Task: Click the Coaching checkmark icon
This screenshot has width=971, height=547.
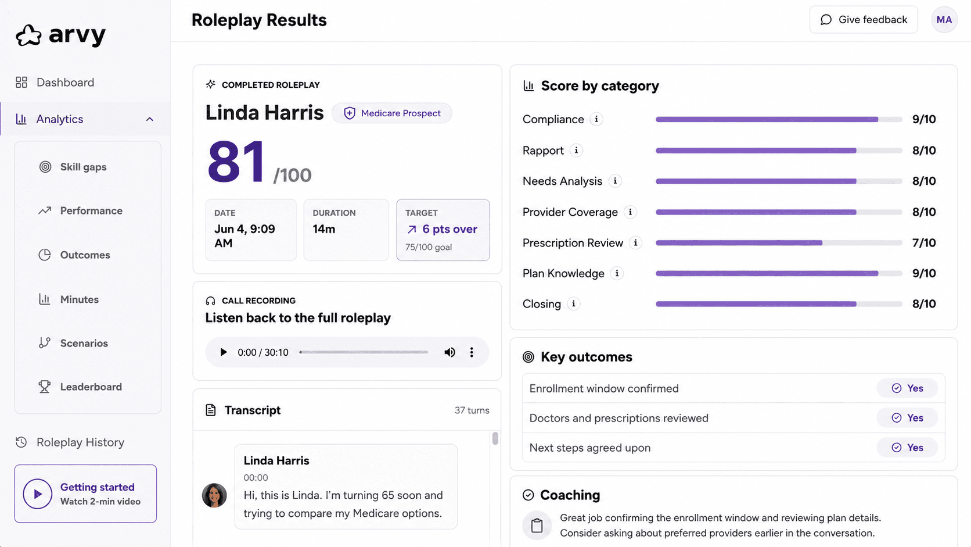Action: point(528,495)
